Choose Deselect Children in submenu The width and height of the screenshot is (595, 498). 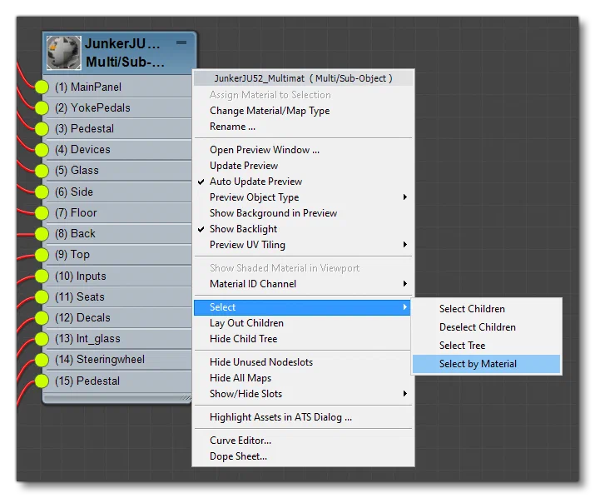487,327
